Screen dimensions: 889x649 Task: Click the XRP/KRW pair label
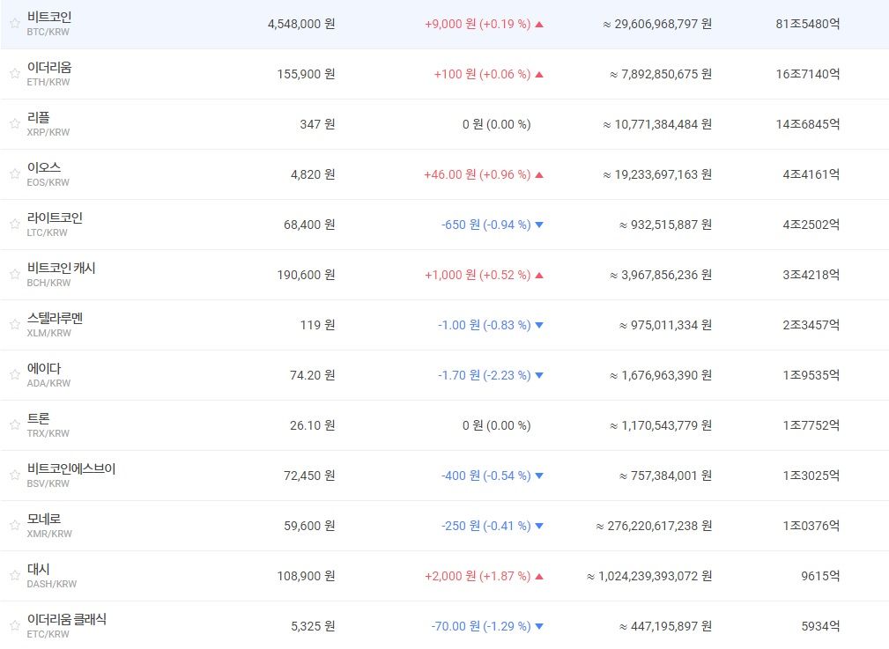[x=48, y=132]
